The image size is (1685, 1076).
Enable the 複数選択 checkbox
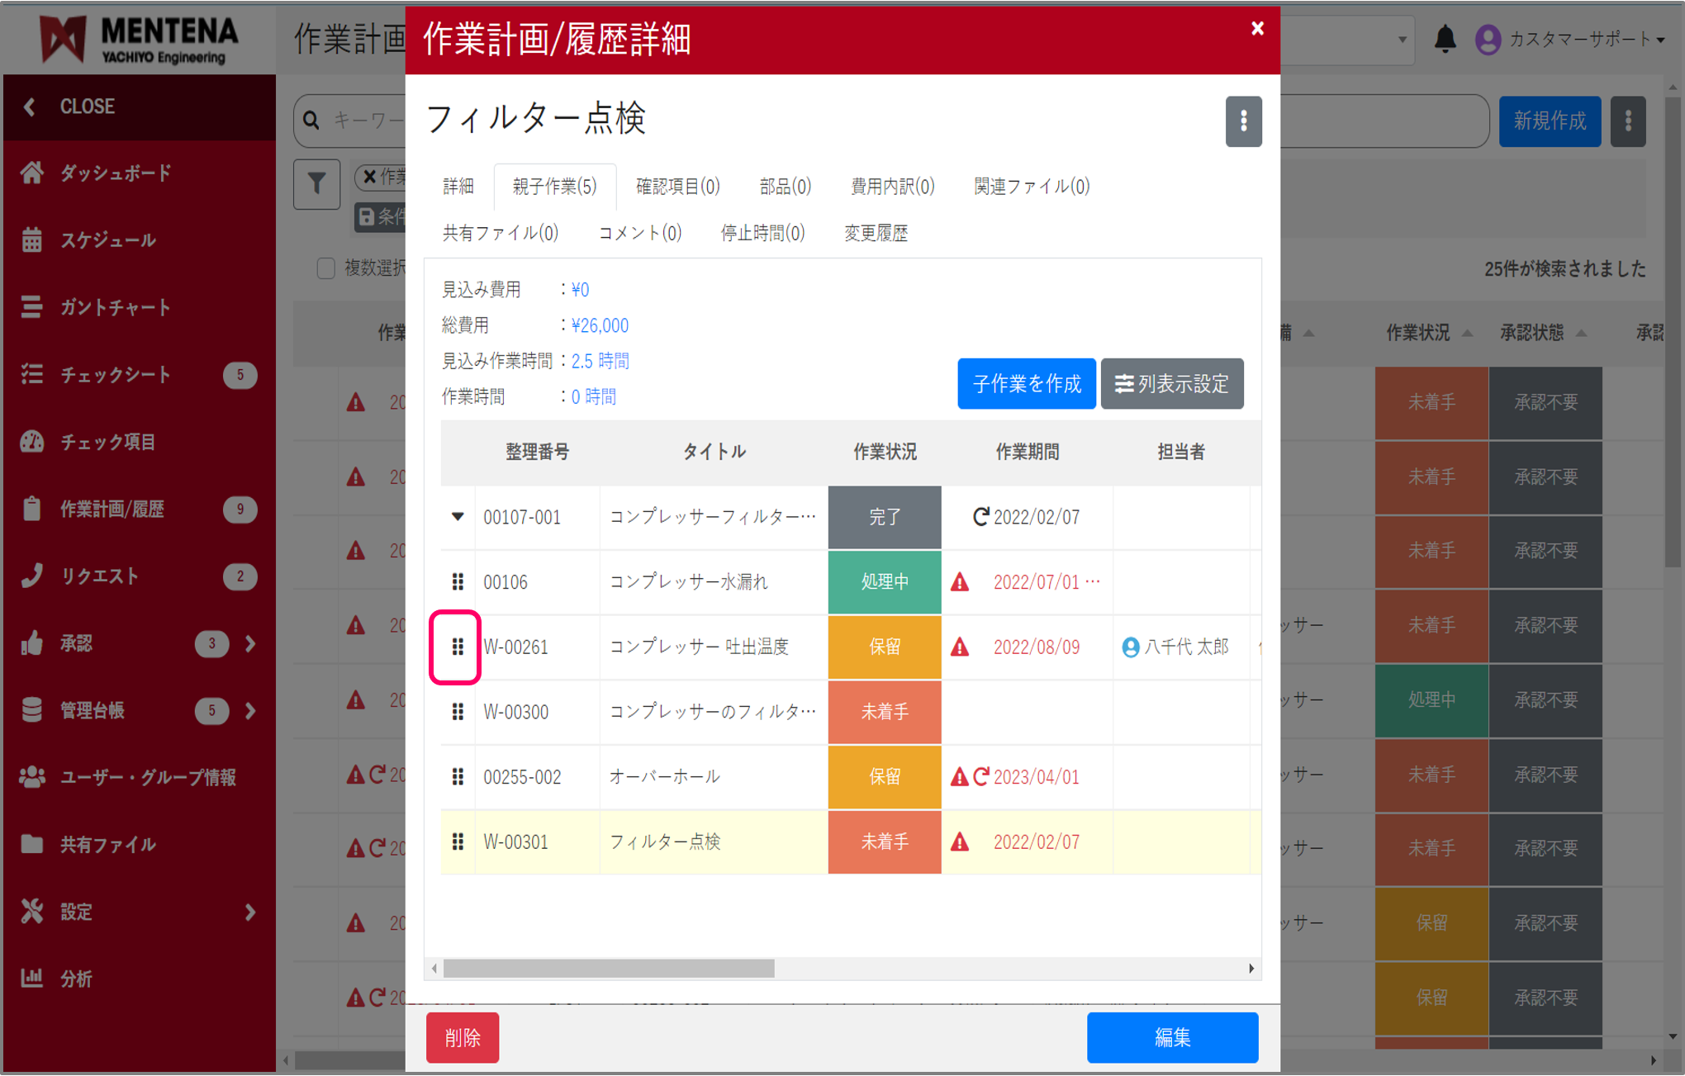[325, 268]
